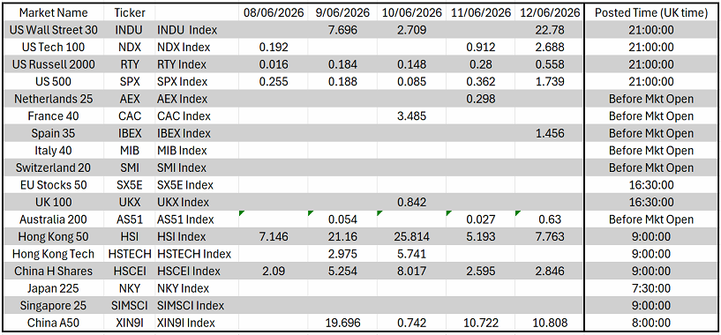Click the HSCEI value 8.017
Image resolution: width=721 pixels, height=335 pixels.
pos(411,272)
